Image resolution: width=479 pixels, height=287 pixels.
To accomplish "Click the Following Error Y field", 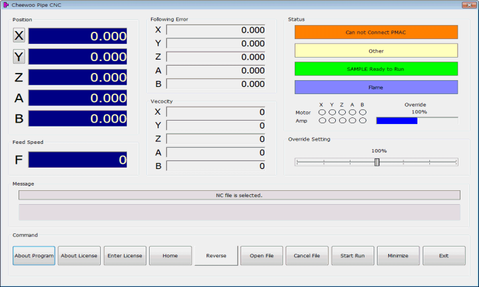I will pos(216,43).
